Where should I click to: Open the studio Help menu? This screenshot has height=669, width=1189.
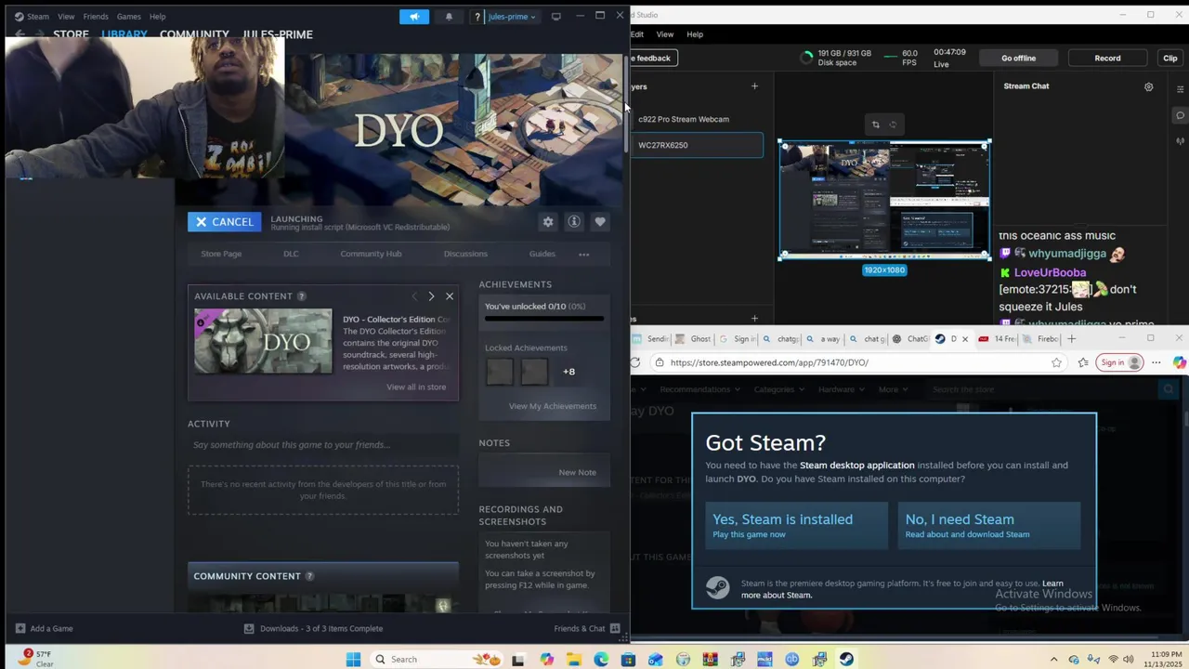[x=695, y=34]
